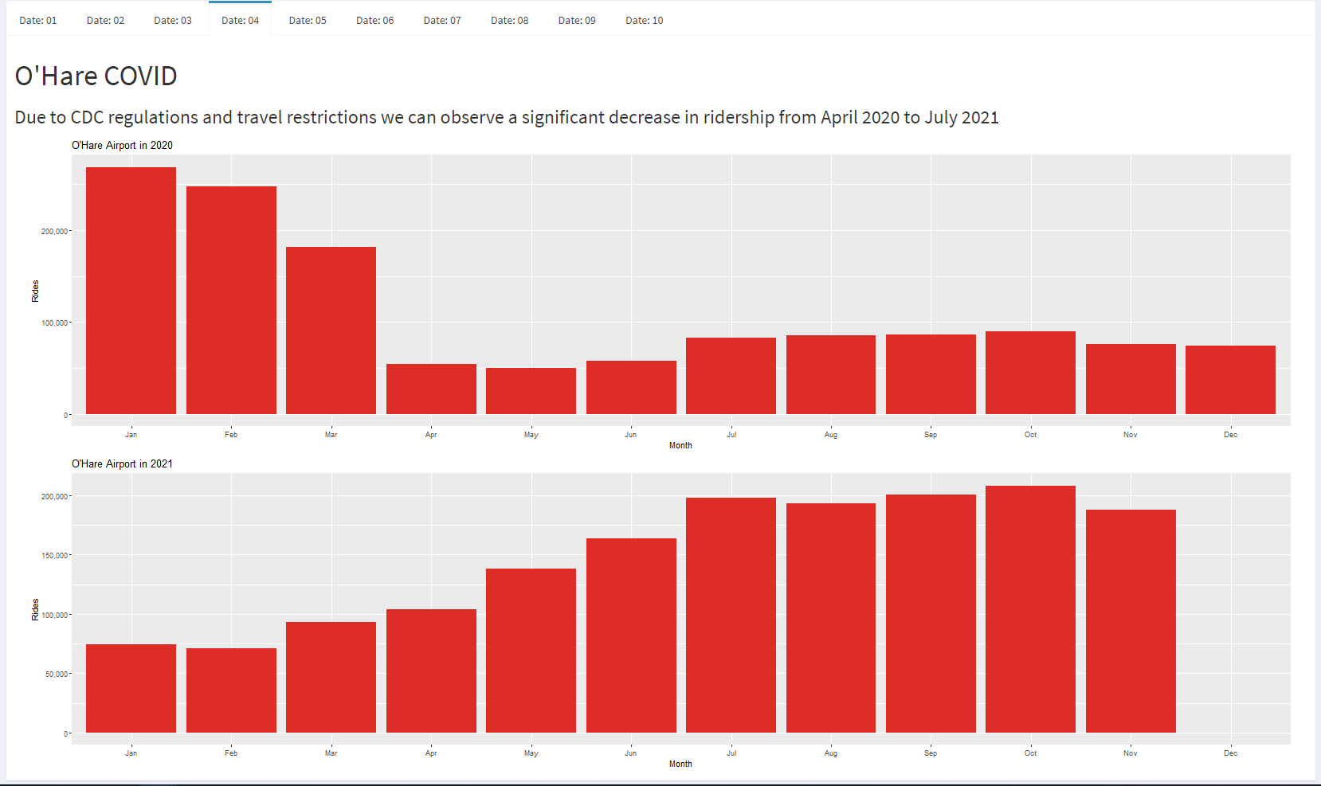Switch to the Date: 10 tab
The width and height of the screenshot is (1321, 786).
click(644, 20)
